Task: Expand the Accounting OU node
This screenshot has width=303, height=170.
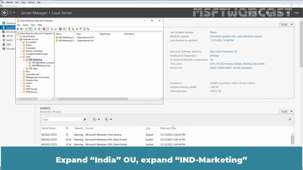Action: click(x=21, y=42)
